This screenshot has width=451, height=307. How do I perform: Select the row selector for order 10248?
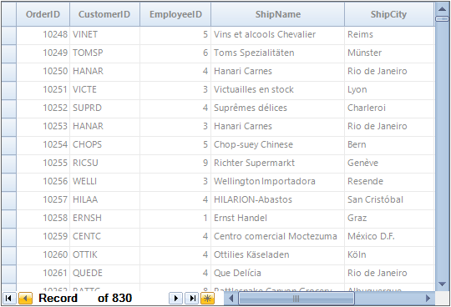pos(9,35)
